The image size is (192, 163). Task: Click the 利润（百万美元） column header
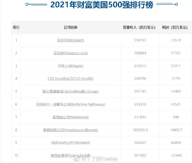(175, 27)
